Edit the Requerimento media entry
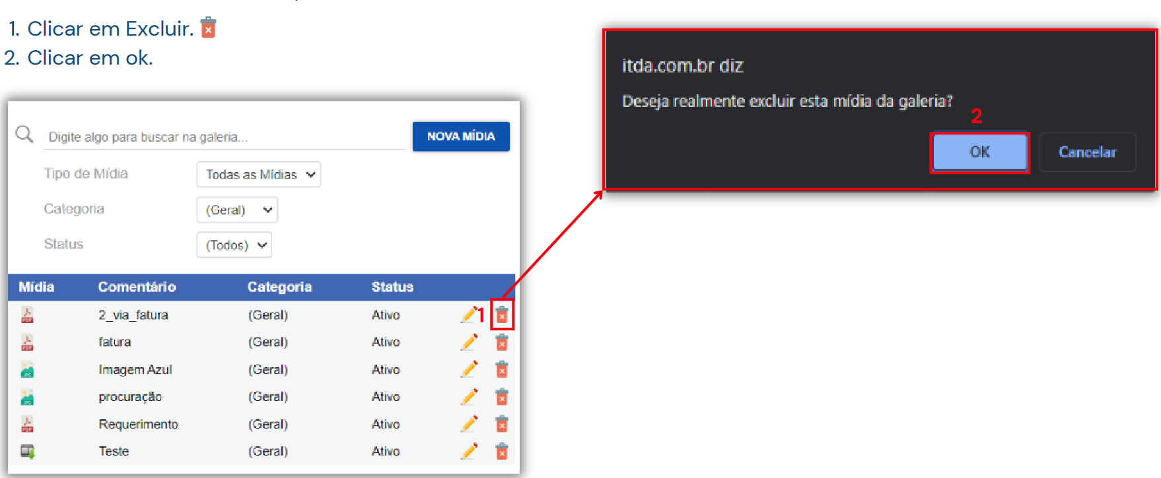 (x=469, y=424)
